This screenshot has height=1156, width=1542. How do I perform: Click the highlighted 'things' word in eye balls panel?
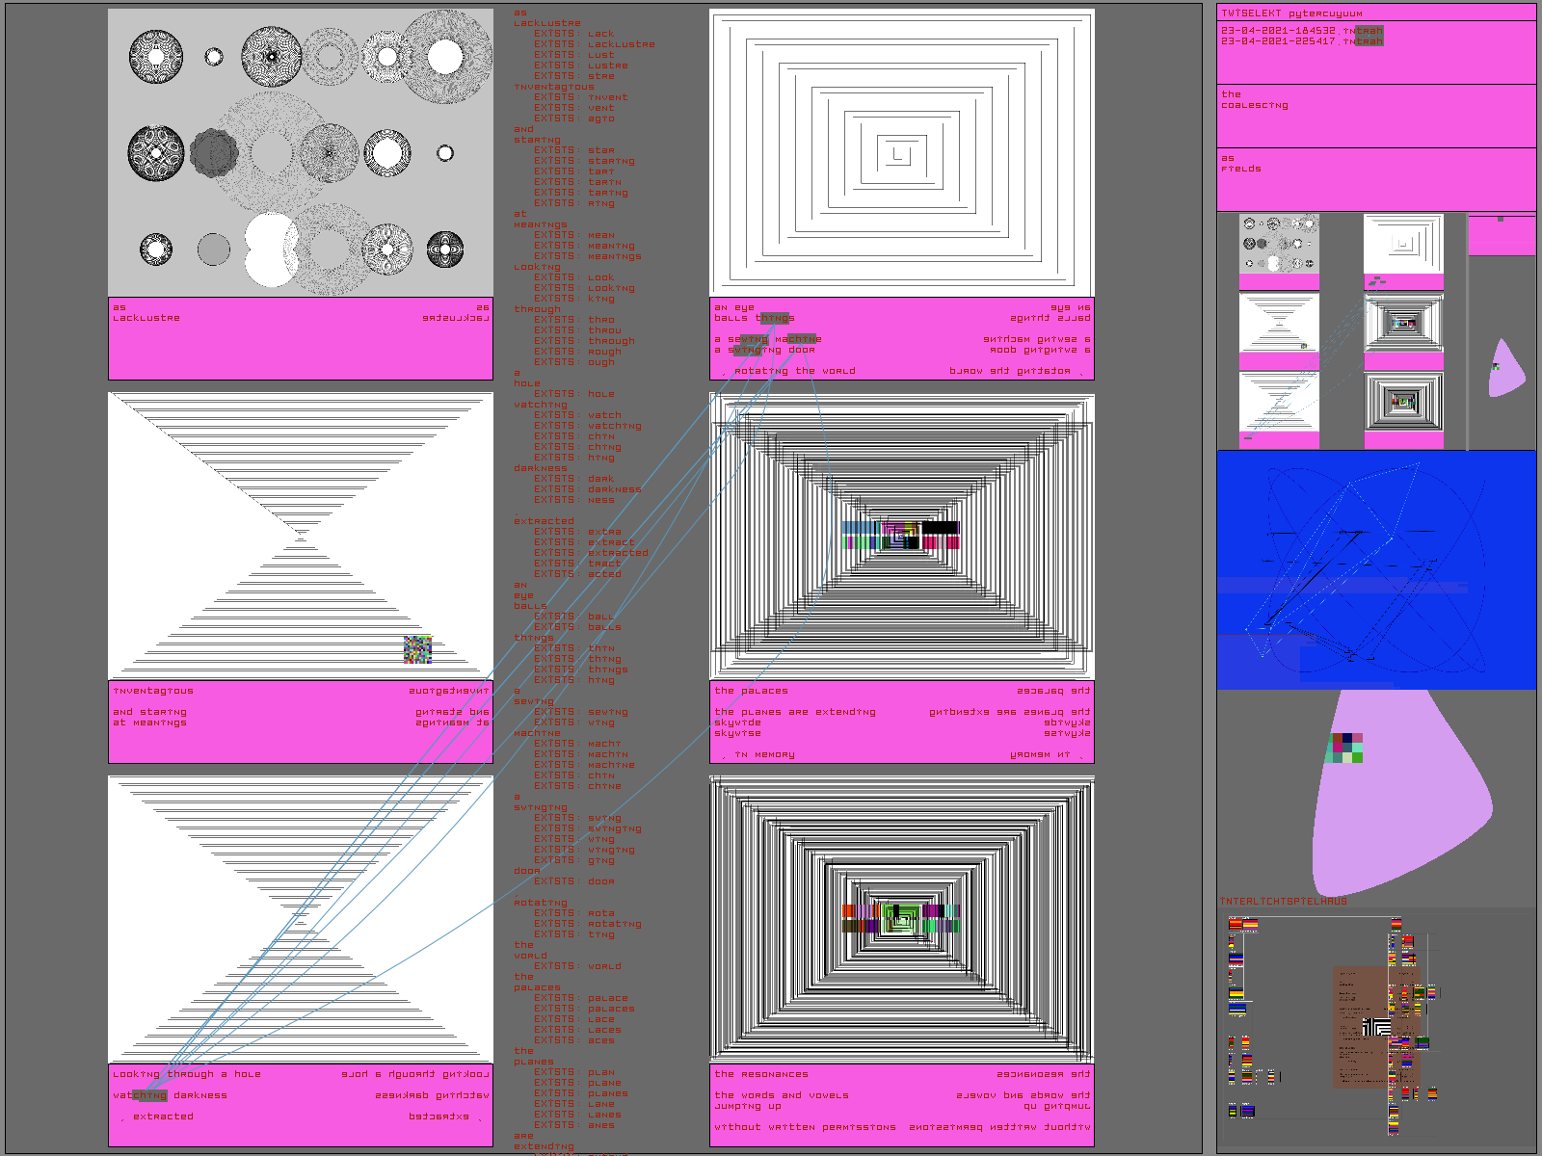(x=774, y=318)
